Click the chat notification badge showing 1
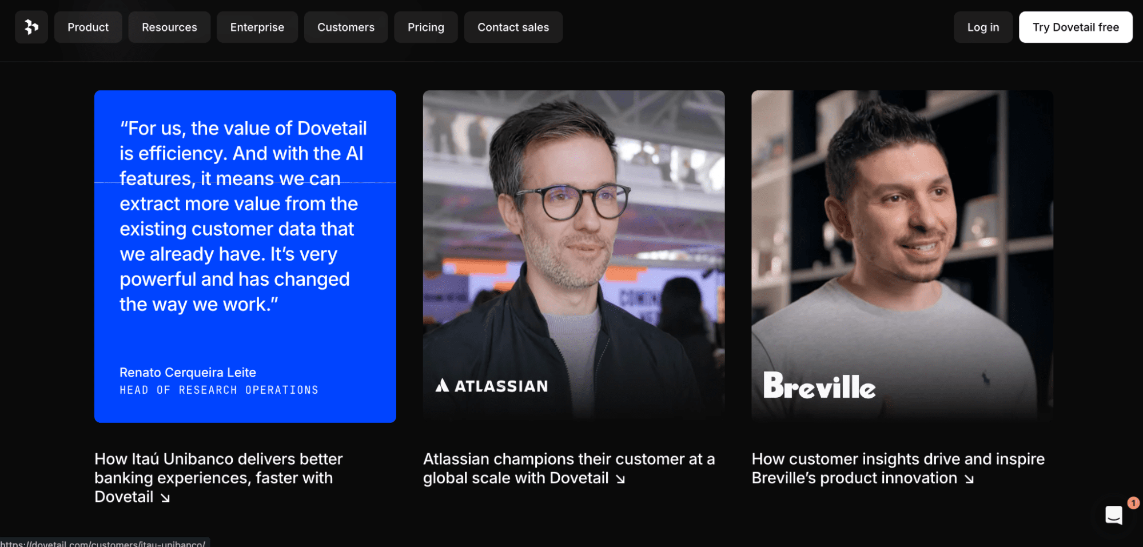The width and height of the screenshot is (1143, 547). (x=1133, y=503)
